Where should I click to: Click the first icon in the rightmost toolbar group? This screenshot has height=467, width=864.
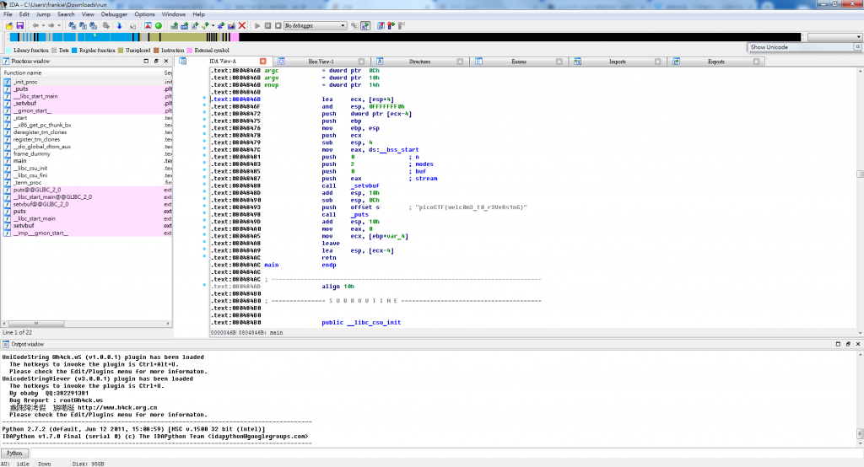381,26
